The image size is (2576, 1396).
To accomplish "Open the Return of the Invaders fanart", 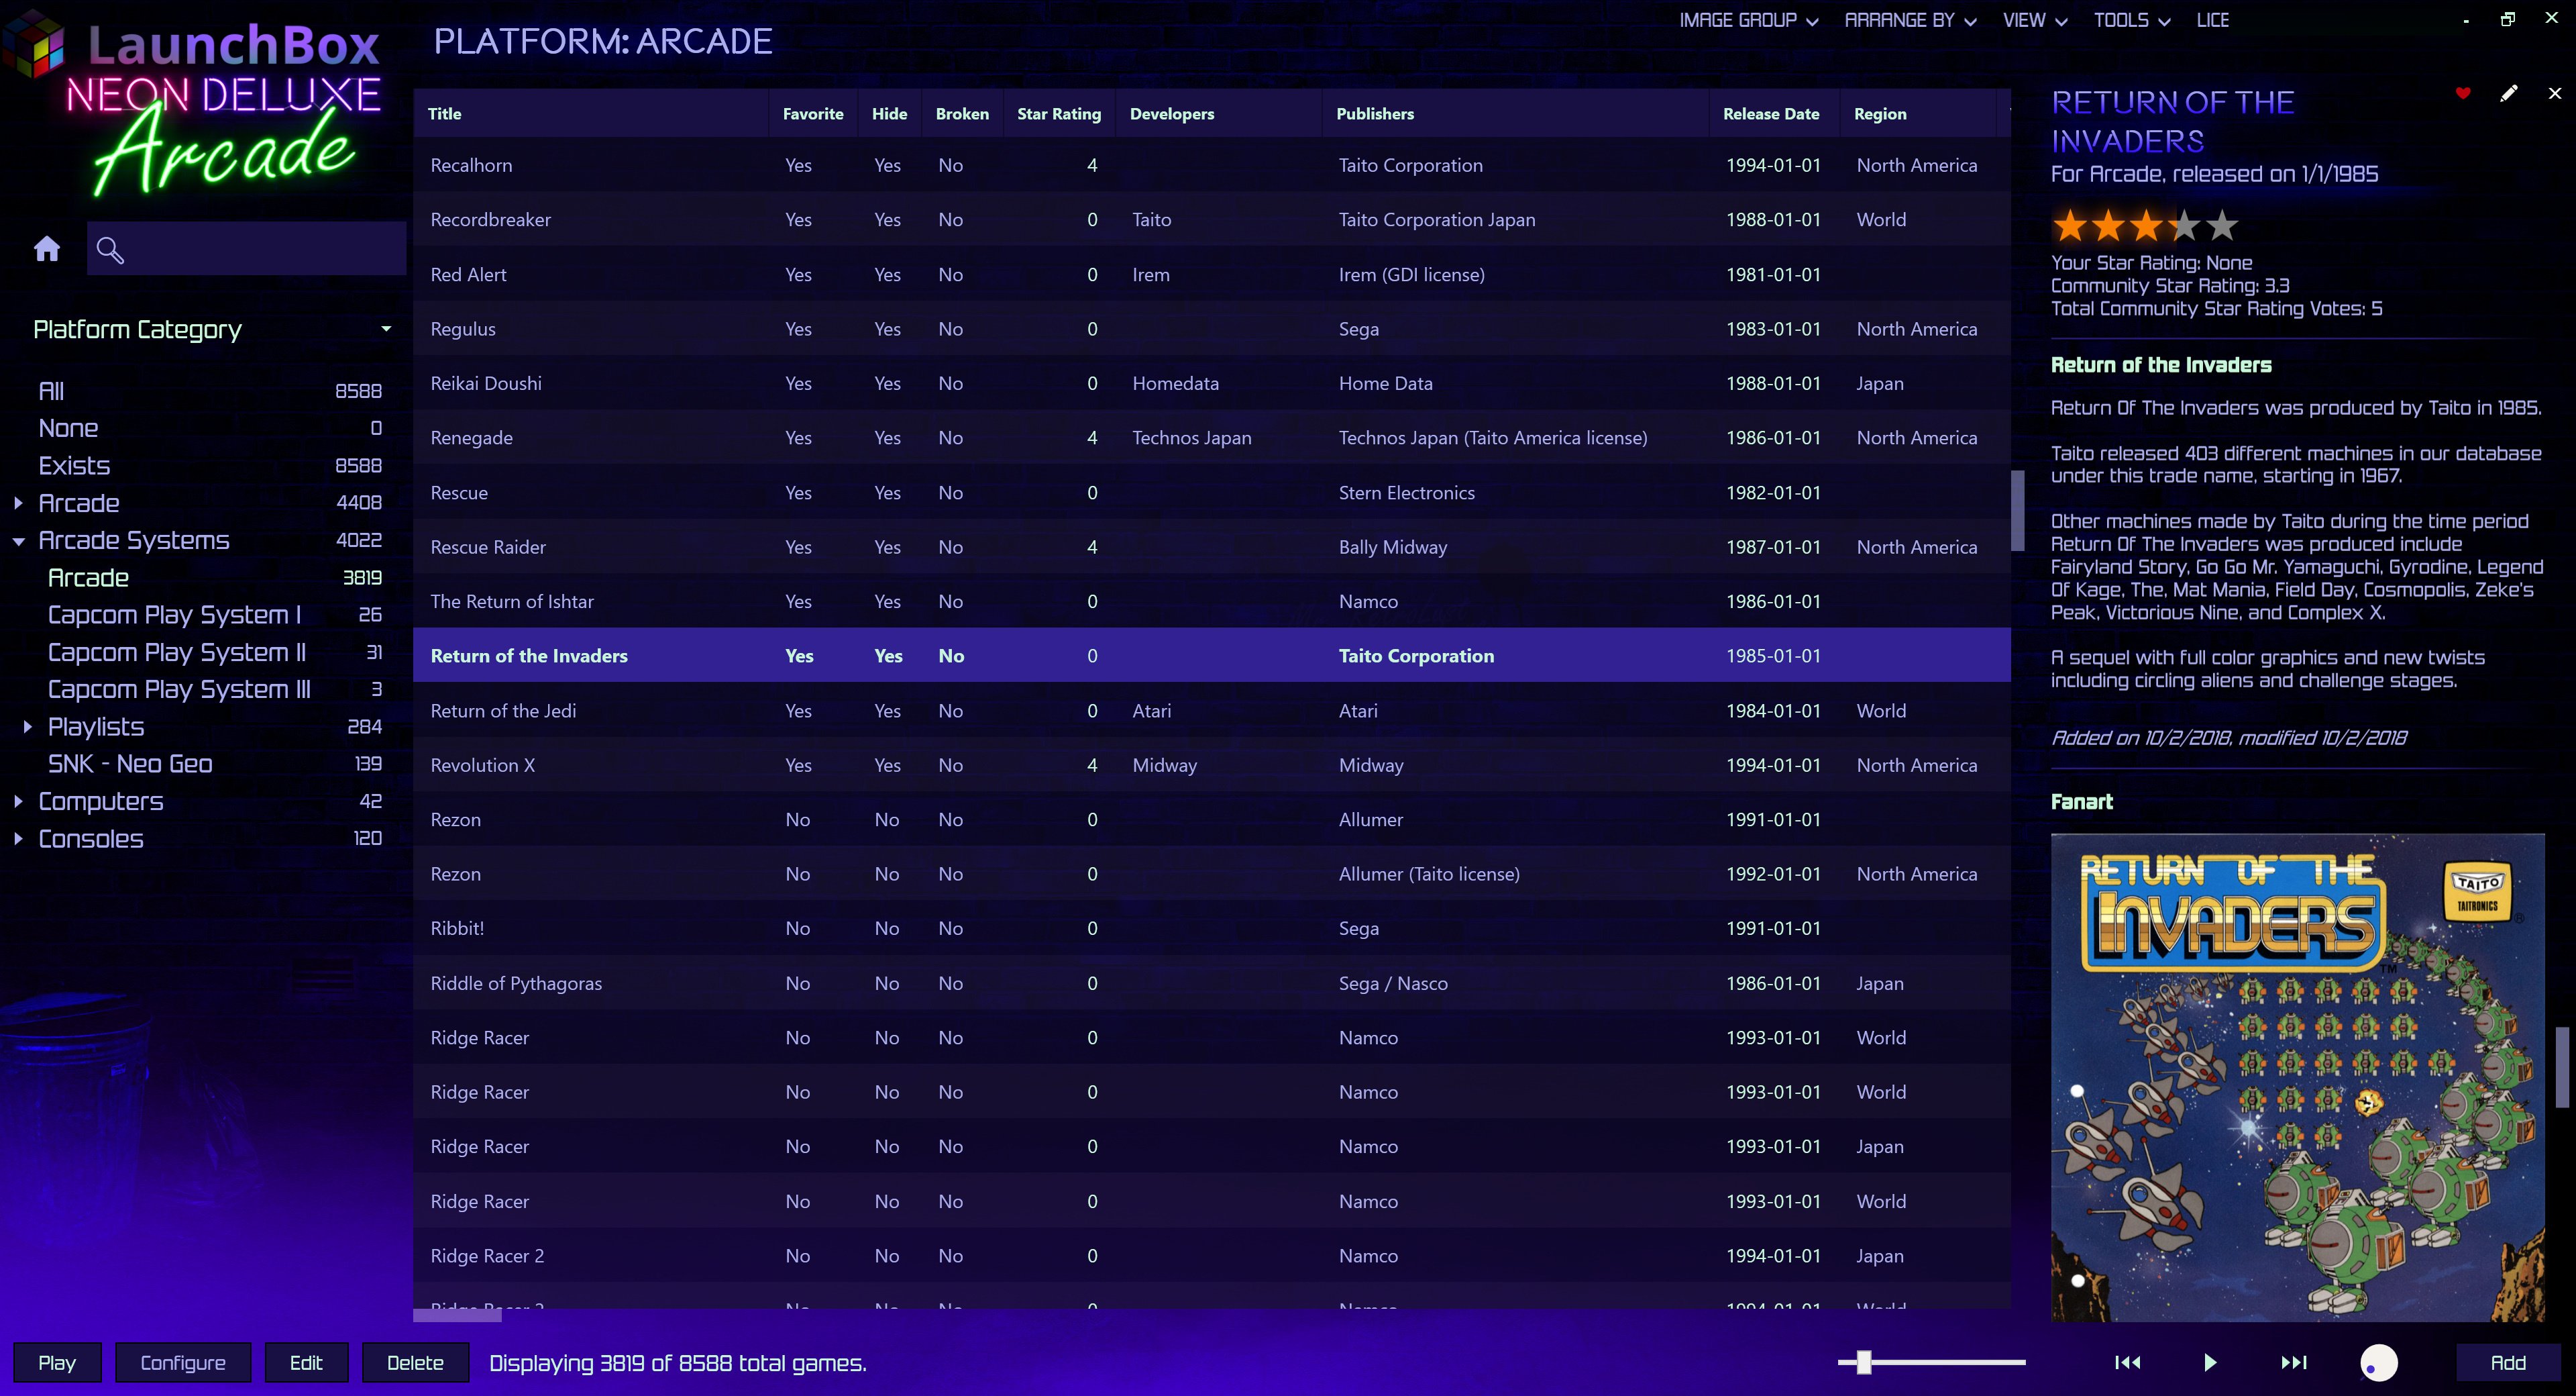I will click(2297, 1078).
